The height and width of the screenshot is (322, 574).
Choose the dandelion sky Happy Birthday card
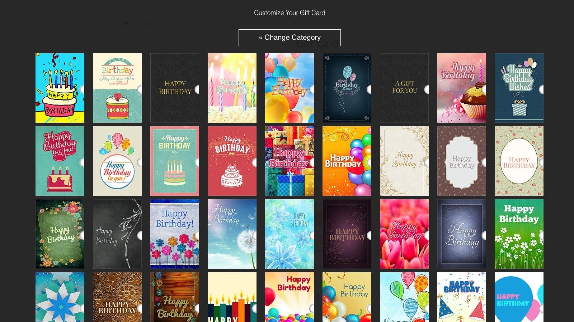click(232, 234)
